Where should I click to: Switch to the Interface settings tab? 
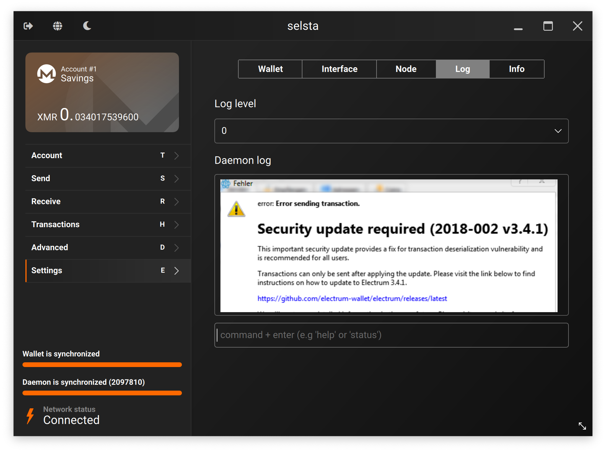tap(339, 69)
